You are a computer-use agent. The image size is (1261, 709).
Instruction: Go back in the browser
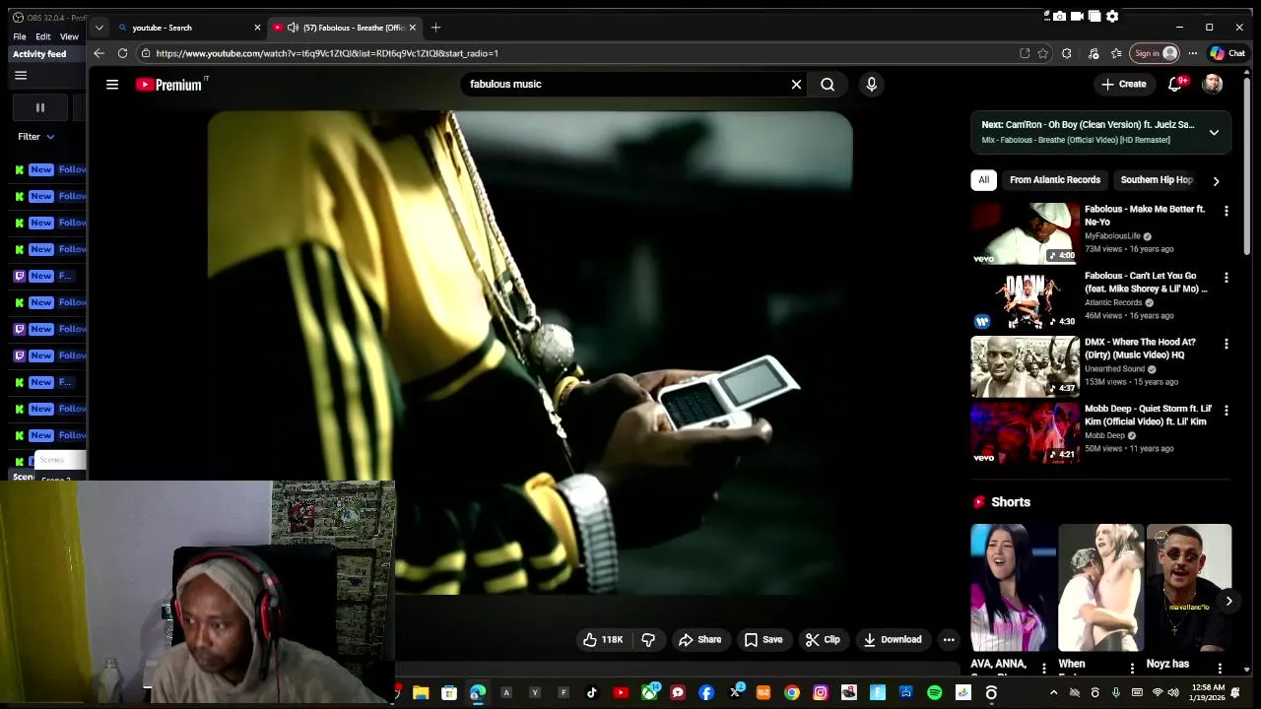(x=99, y=53)
